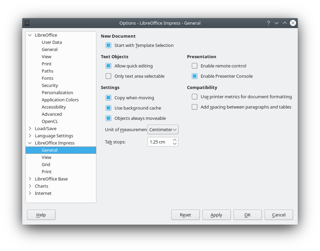Increase the Tab stops value
The width and height of the screenshot is (320, 251).
point(175,140)
